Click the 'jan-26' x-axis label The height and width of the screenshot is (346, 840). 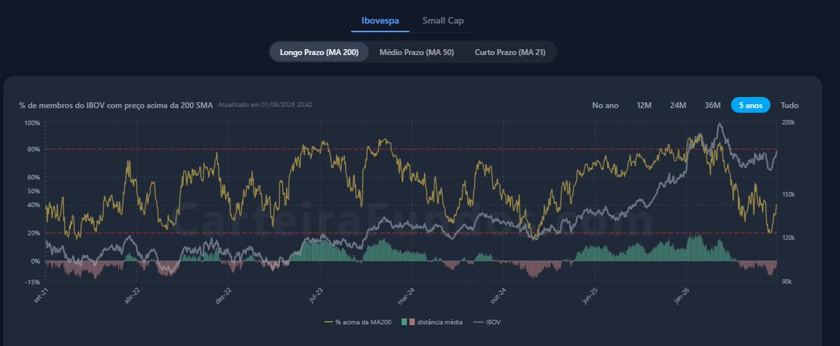coord(682,296)
